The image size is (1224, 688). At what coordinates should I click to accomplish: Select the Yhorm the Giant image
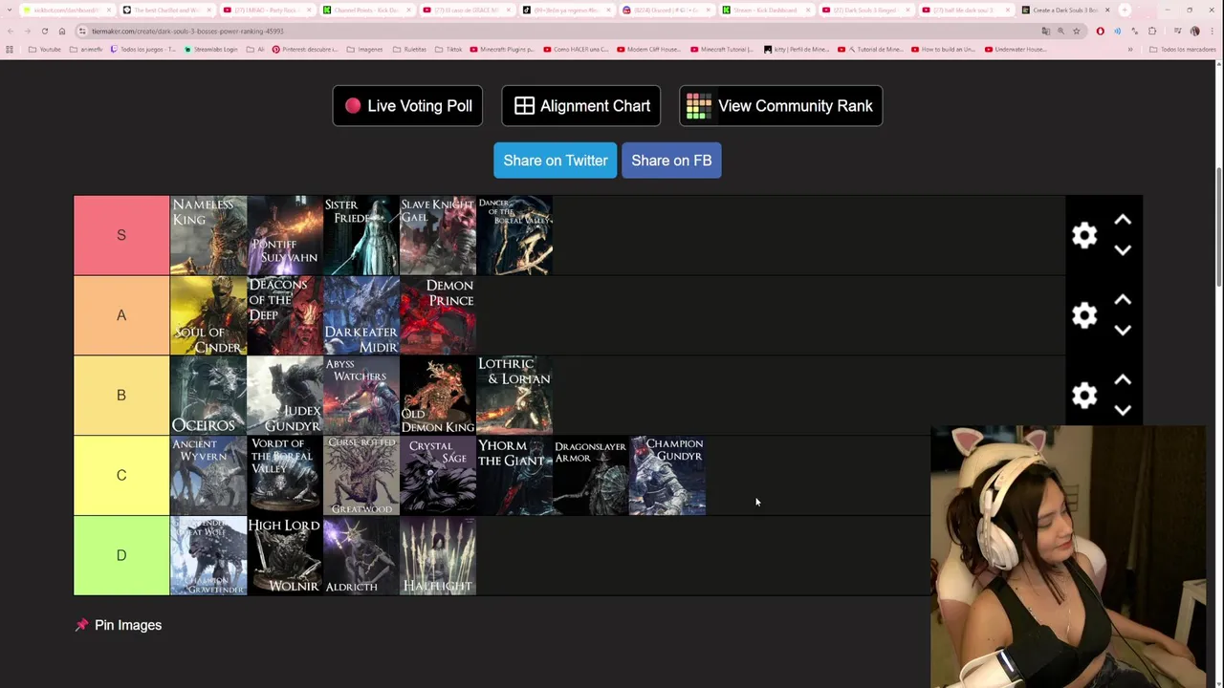(x=514, y=476)
